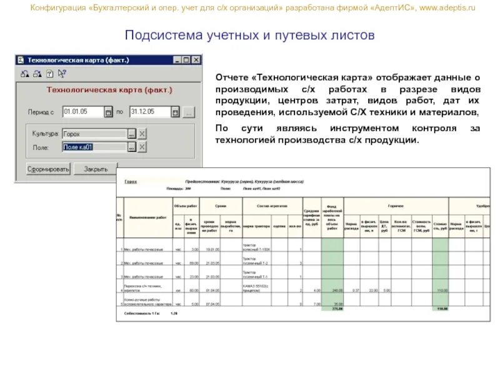Minimize the Технологическая карта window

(177, 60)
